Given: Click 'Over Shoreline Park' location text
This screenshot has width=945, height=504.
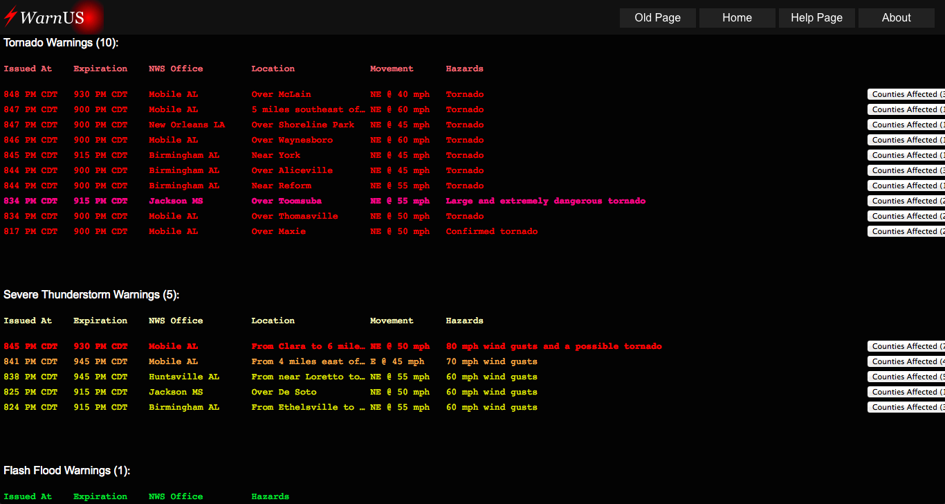Looking at the screenshot, I should 303,125.
